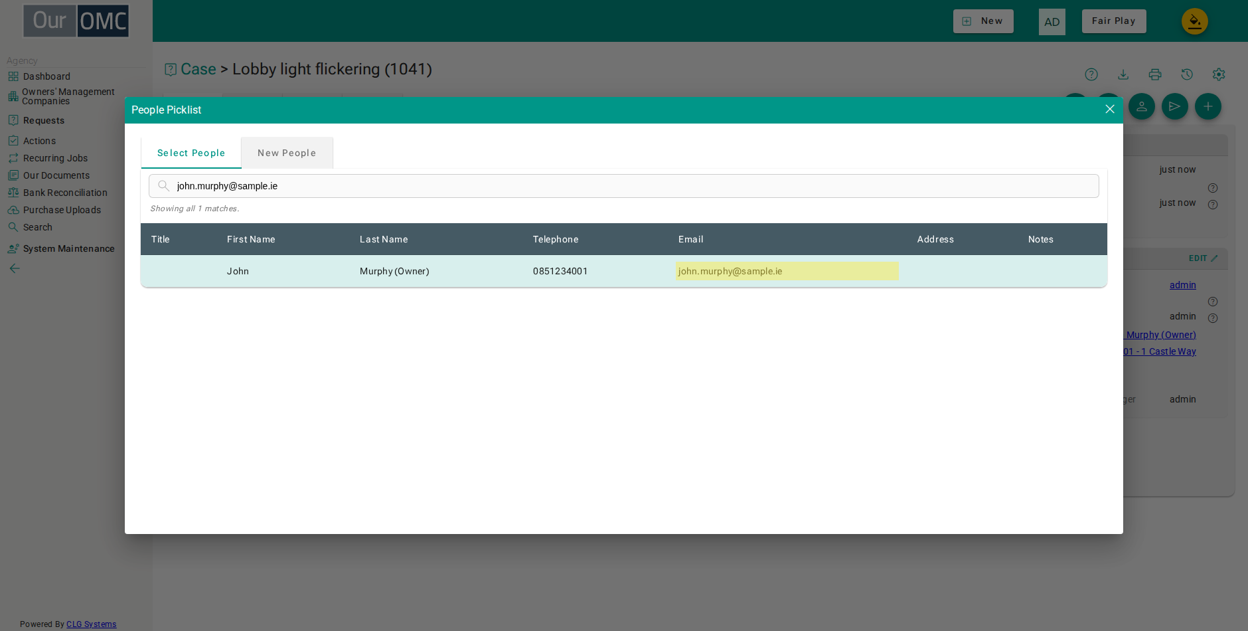The height and width of the screenshot is (631, 1248).
Task: Click the highlighted john.murphy@sample.ie email cell
Action: click(x=787, y=271)
